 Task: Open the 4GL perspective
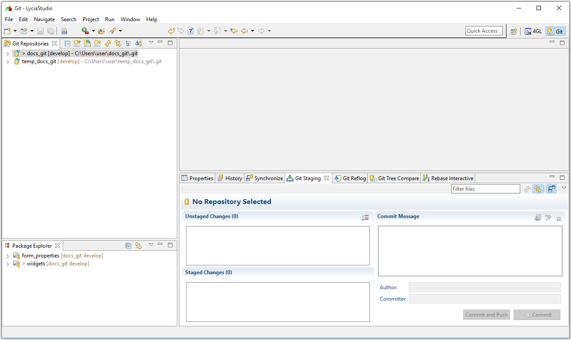533,31
